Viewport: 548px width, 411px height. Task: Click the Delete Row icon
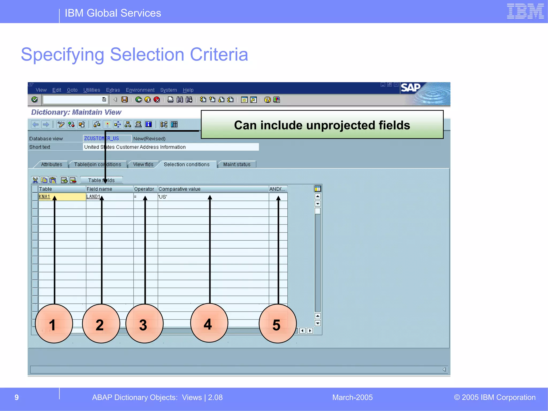click(x=73, y=180)
